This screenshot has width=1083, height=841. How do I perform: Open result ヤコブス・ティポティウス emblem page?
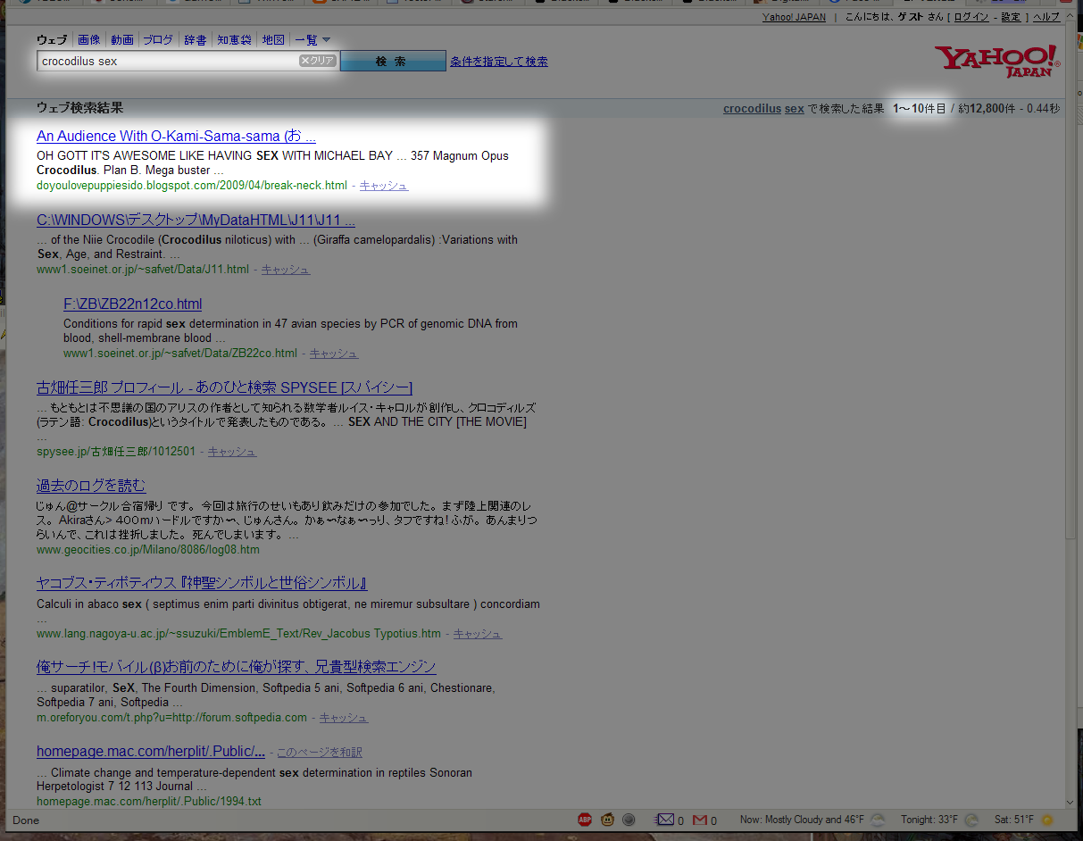coord(202,583)
